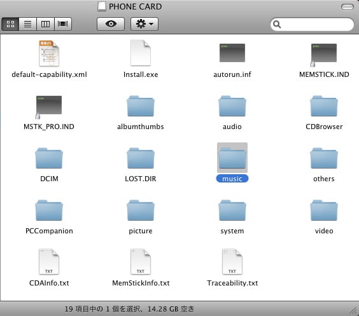Screen dimensions: 359x316
Task: Switch to icon view mode
Action: (10, 24)
